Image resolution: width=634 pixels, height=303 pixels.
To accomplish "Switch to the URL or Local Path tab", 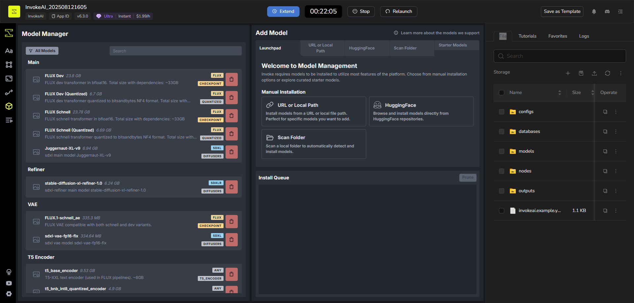I will [323, 48].
